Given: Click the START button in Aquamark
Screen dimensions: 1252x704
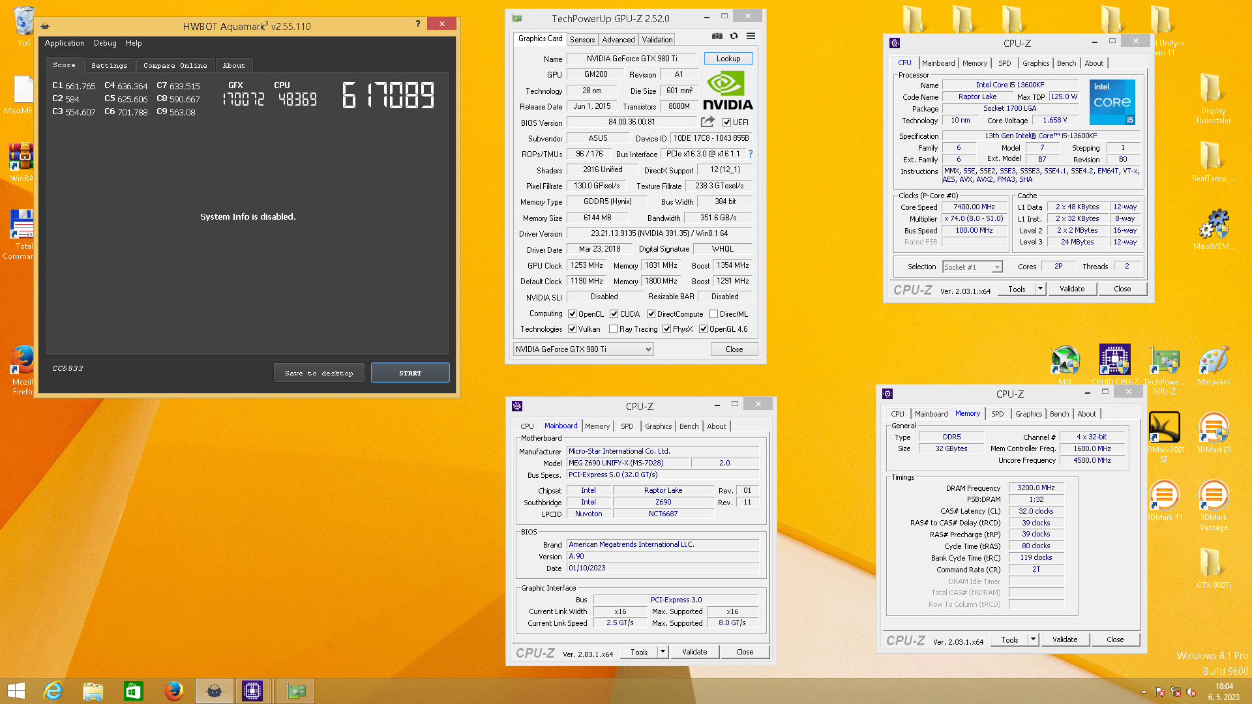Looking at the screenshot, I should (x=410, y=373).
